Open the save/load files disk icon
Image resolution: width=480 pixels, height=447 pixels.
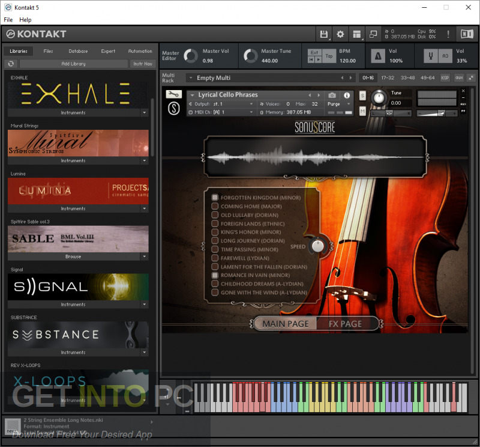[x=323, y=34]
